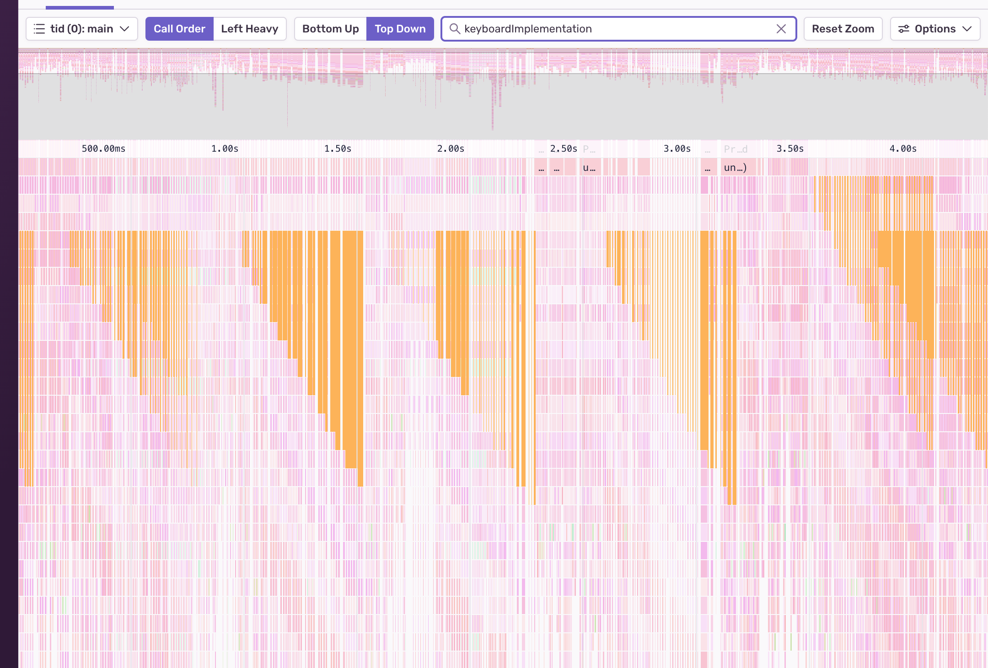Open the Options dropdown
Image resolution: width=988 pixels, height=668 pixels.
click(x=935, y=29)
